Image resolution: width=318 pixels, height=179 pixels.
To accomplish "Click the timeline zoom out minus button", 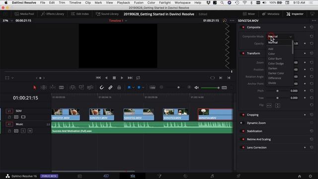I will tap(161, 87).
